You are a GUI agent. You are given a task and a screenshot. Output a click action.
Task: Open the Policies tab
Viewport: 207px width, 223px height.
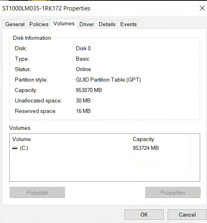click(39, 24)
